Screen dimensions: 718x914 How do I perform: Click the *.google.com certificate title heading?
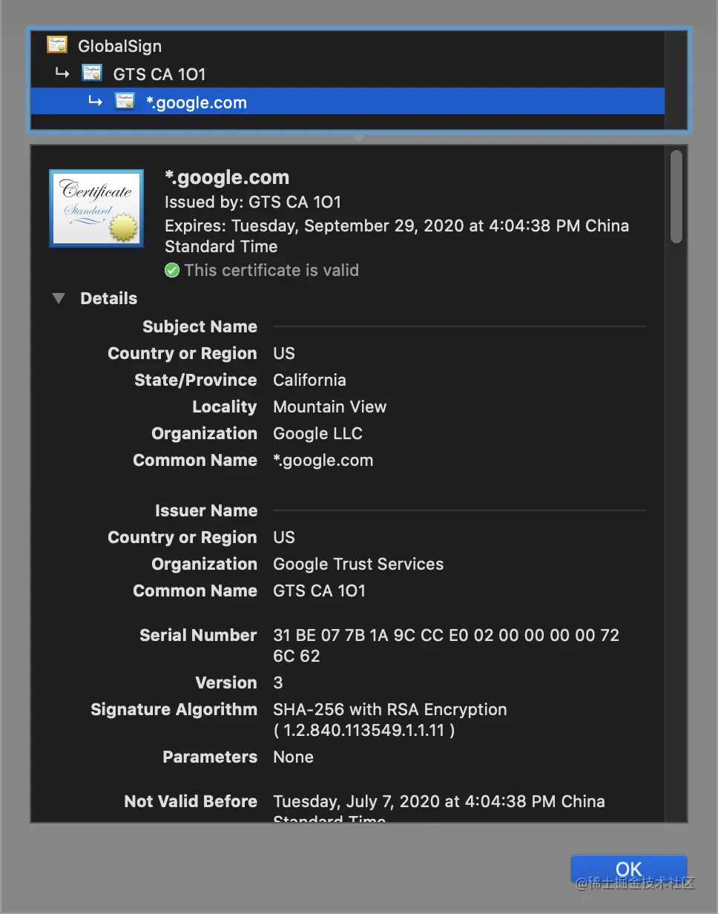point(227,177)
